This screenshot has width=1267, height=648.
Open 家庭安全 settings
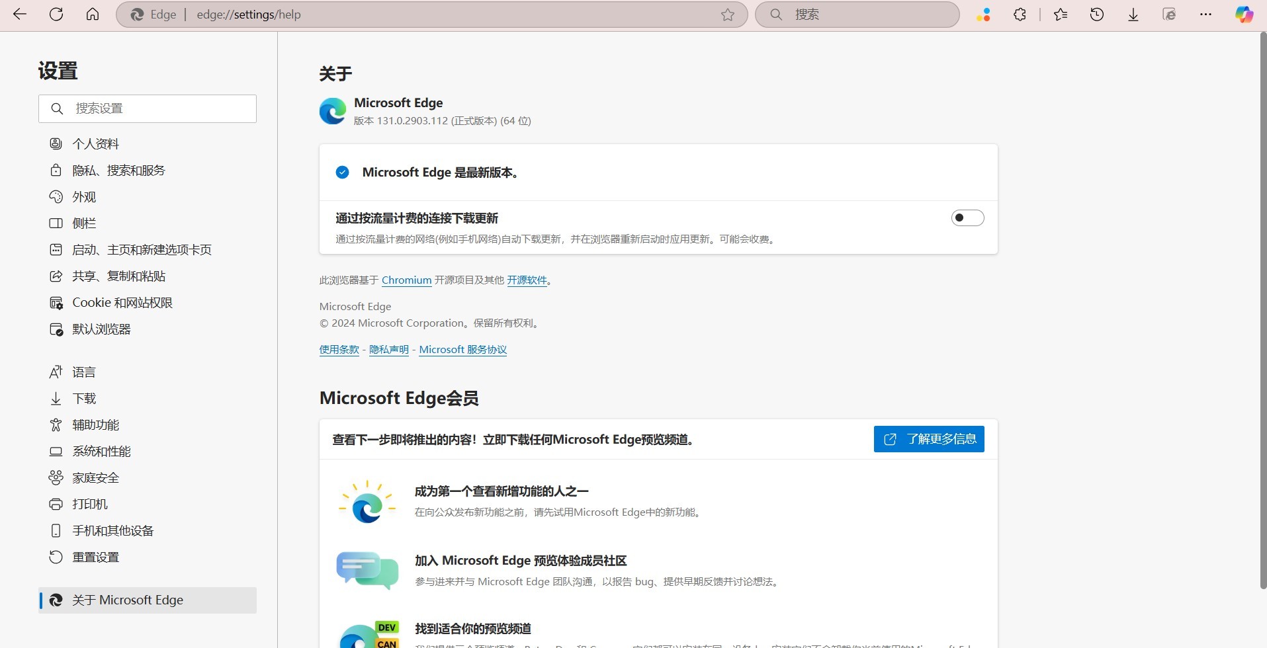pos(148,477)
